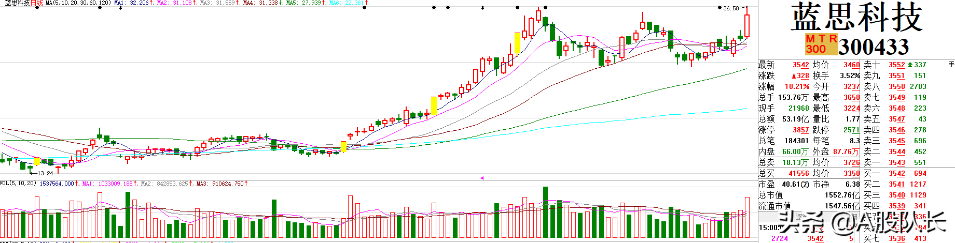Click the 总市值 1552.76亿 figure
Screen dimensions: 955x243
tap(841, 195)
